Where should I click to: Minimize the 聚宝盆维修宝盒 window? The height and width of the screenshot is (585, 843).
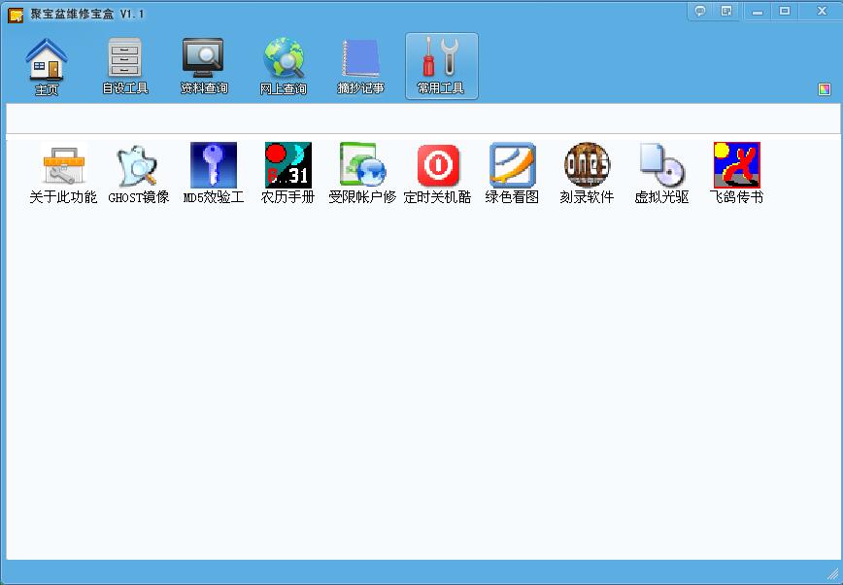click(758, 11)
